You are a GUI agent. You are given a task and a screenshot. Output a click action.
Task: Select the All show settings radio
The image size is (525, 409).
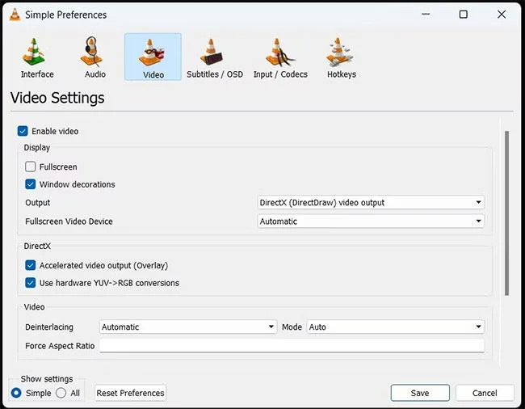coord(61,393)
